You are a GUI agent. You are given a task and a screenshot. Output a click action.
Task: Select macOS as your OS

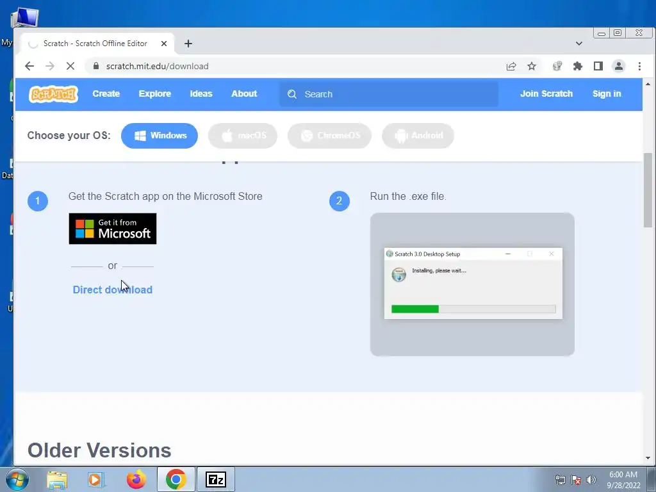243,136
